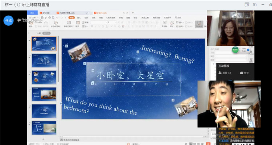Select the third slide thumbnail
272x145 pixels.
click(x=44, y=77)
